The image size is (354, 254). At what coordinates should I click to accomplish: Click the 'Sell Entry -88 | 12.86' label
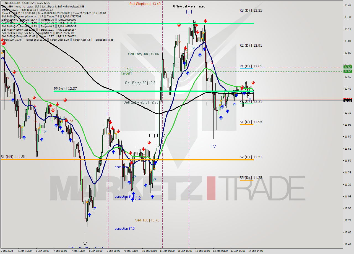click(x=143, y=54)
